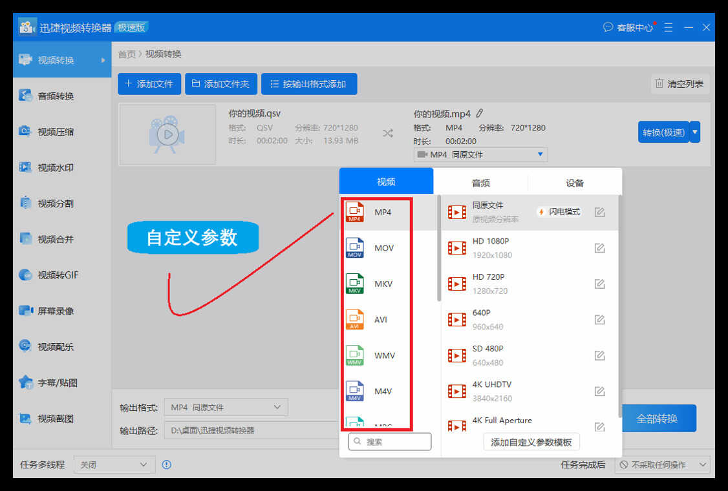Select the MKV format icon
The height and width of the screenshot is (491, 728).
coord(355,284)
